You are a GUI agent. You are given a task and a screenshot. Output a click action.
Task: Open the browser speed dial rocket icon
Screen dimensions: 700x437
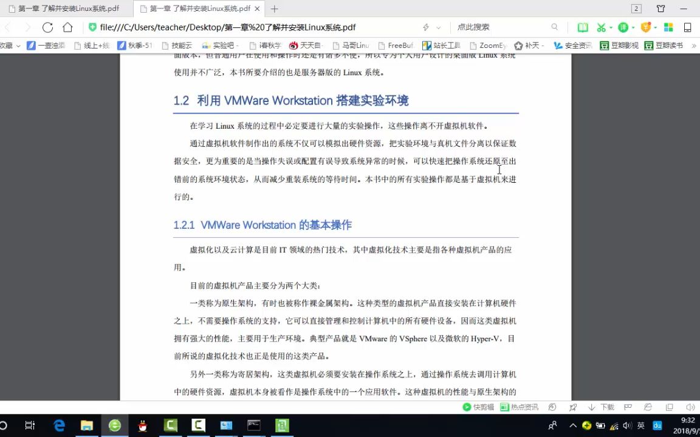coord(572,407)
